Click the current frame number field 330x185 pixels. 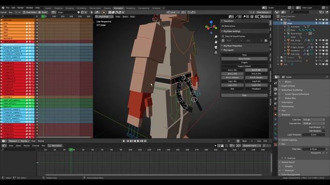point(229,141)
